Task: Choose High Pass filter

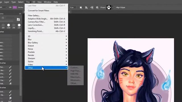Action: pyautogui.click(x=75, y=71)
